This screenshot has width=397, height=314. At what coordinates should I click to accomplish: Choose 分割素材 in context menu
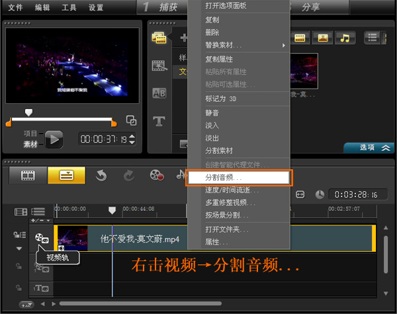tap(238, 151)
